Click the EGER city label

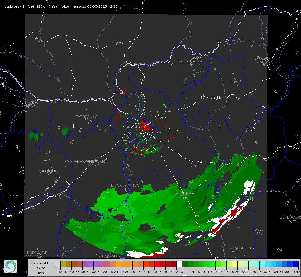coord(236,81)
